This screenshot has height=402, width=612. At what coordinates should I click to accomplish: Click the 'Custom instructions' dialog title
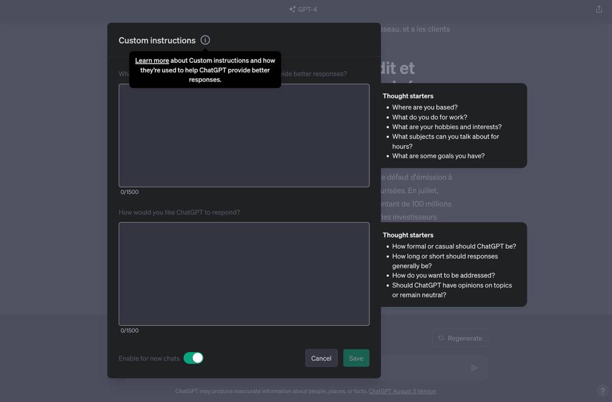tap(157, 40)
